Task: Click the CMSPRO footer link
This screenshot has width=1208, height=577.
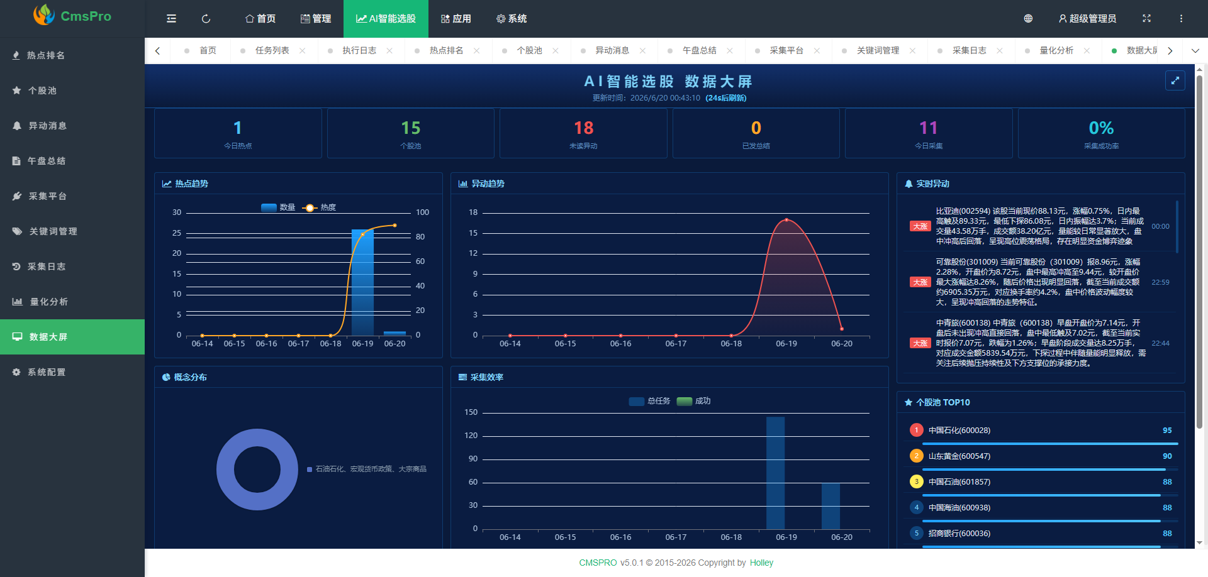Action: tap(598, 563)
